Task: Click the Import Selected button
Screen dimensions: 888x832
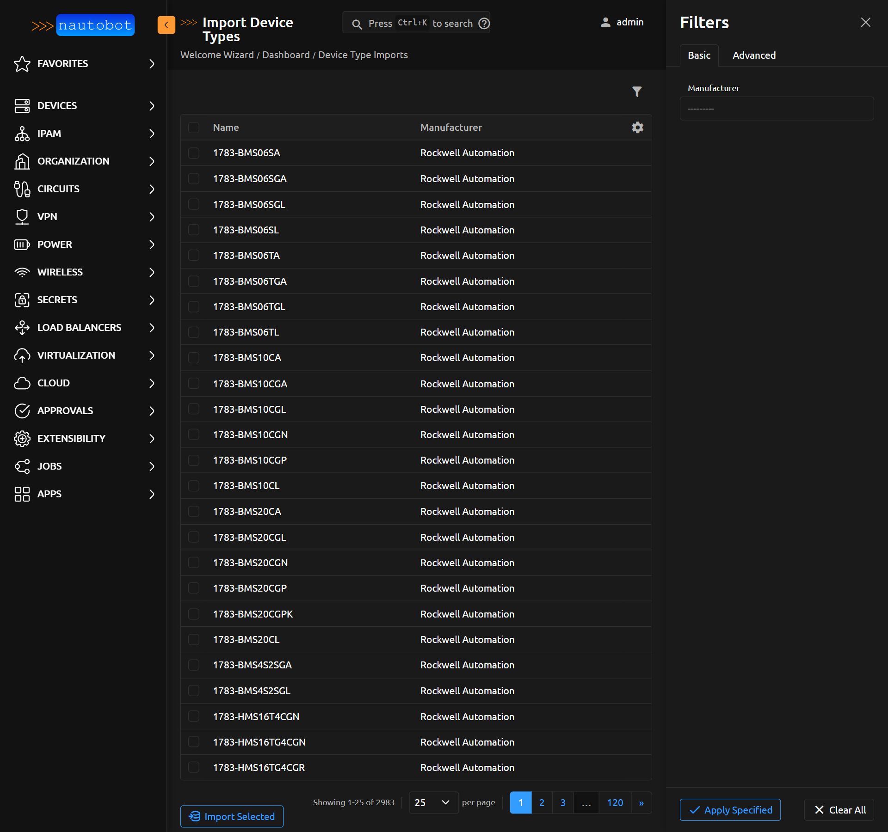Action: tap(231, 816)
